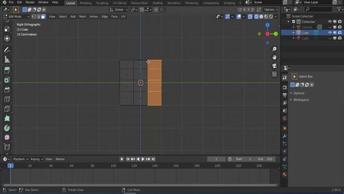This screenshot has width=344, height=194.
Task: Jump to the timeline end frame
Action: (153, 159)
